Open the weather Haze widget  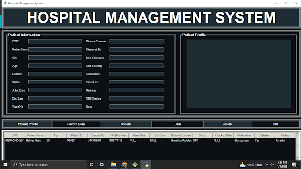(251, 165)
